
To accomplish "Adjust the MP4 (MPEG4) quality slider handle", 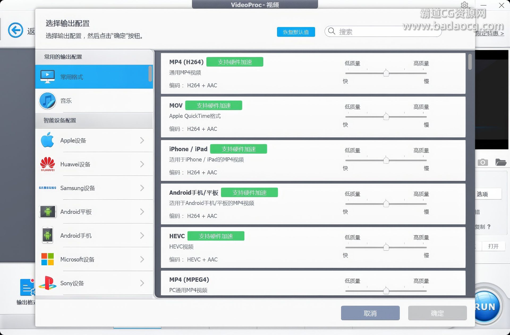I will point(386,291).
